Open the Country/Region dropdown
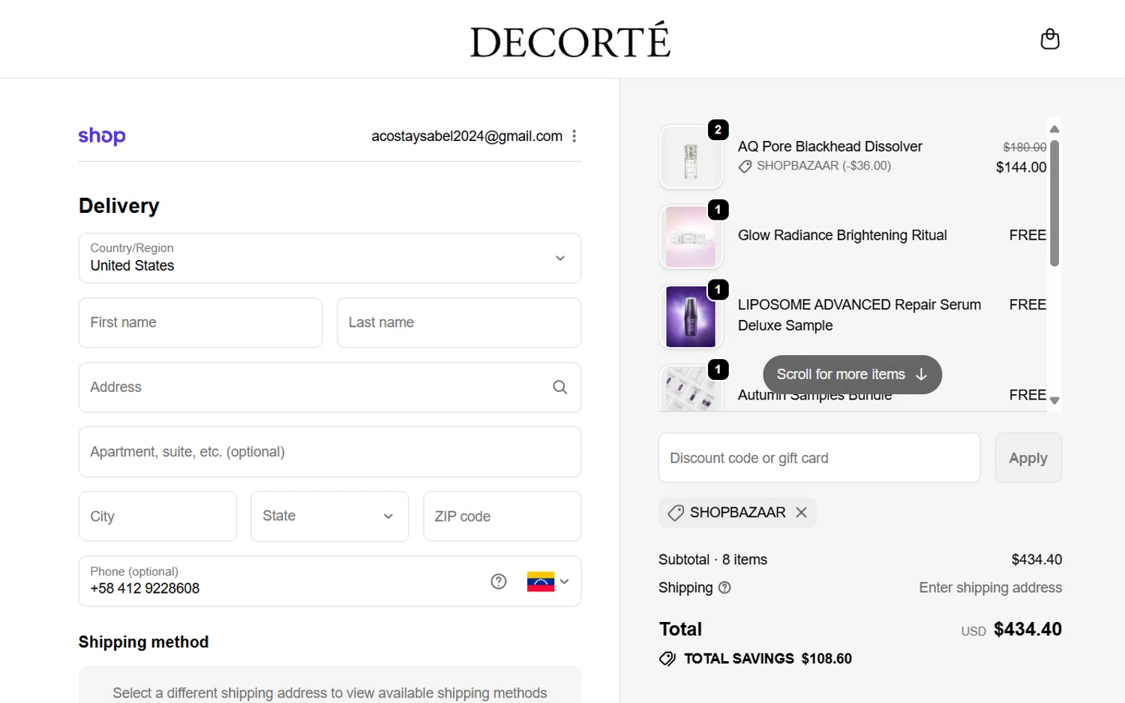1125x703 pixels. pyautogui.click(x=330, y=258)
